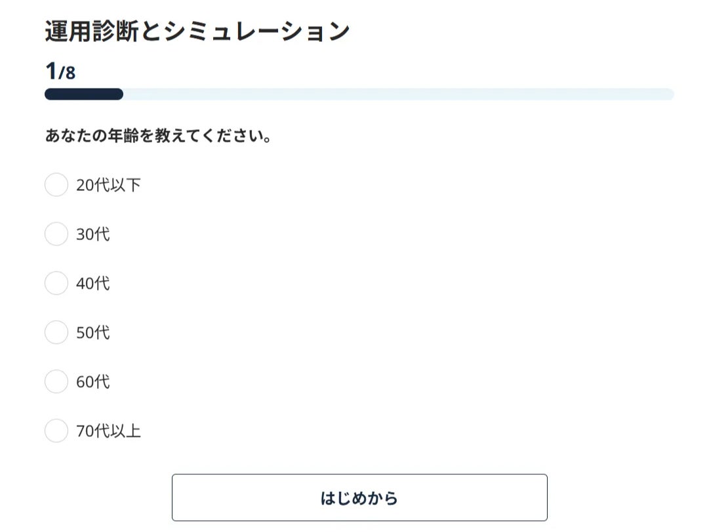Click the 40代 label text
707x532 pixels.
(93, 283)
